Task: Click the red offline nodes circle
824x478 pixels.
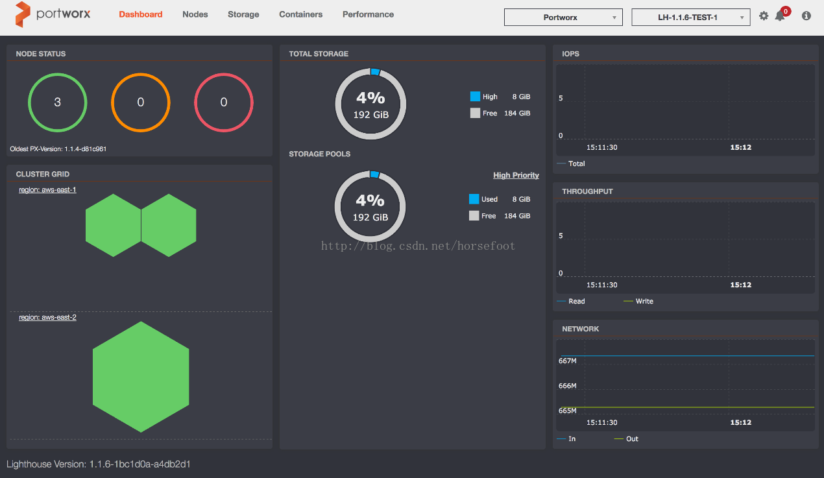Action: coord(224,102)
